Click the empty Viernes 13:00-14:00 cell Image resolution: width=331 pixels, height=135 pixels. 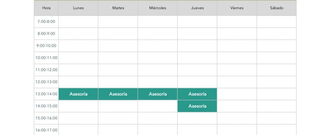(x=237, y=94)
